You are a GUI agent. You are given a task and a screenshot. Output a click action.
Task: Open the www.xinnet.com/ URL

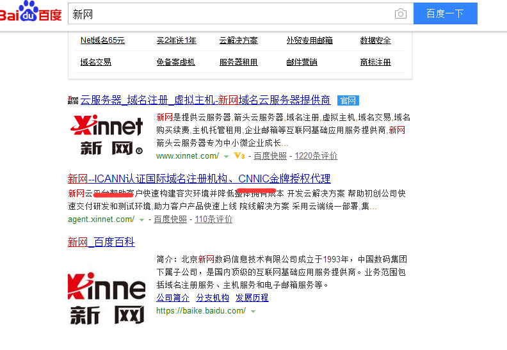[x=188, y=156]
